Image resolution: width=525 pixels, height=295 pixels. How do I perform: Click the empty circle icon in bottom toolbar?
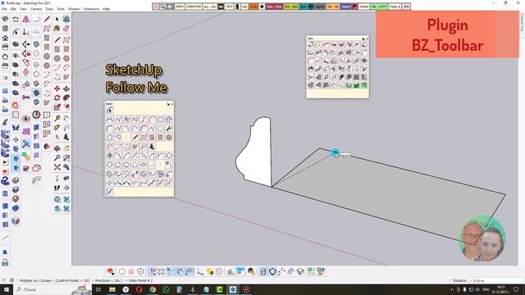(x=122, y=271)
